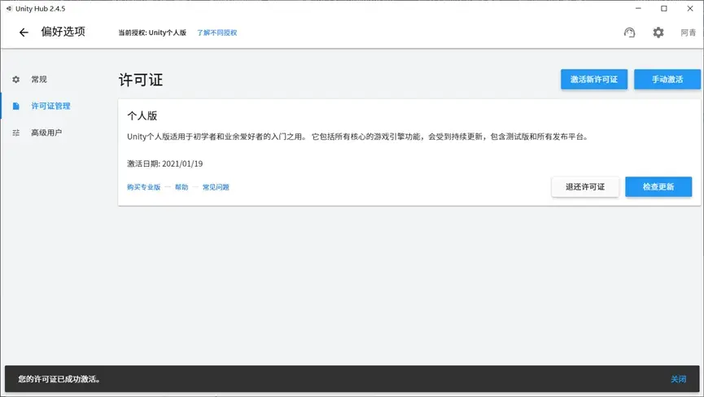Close the Unity Hub window
The height and width of the screenshot is (397, 704).
pos(690,8)
